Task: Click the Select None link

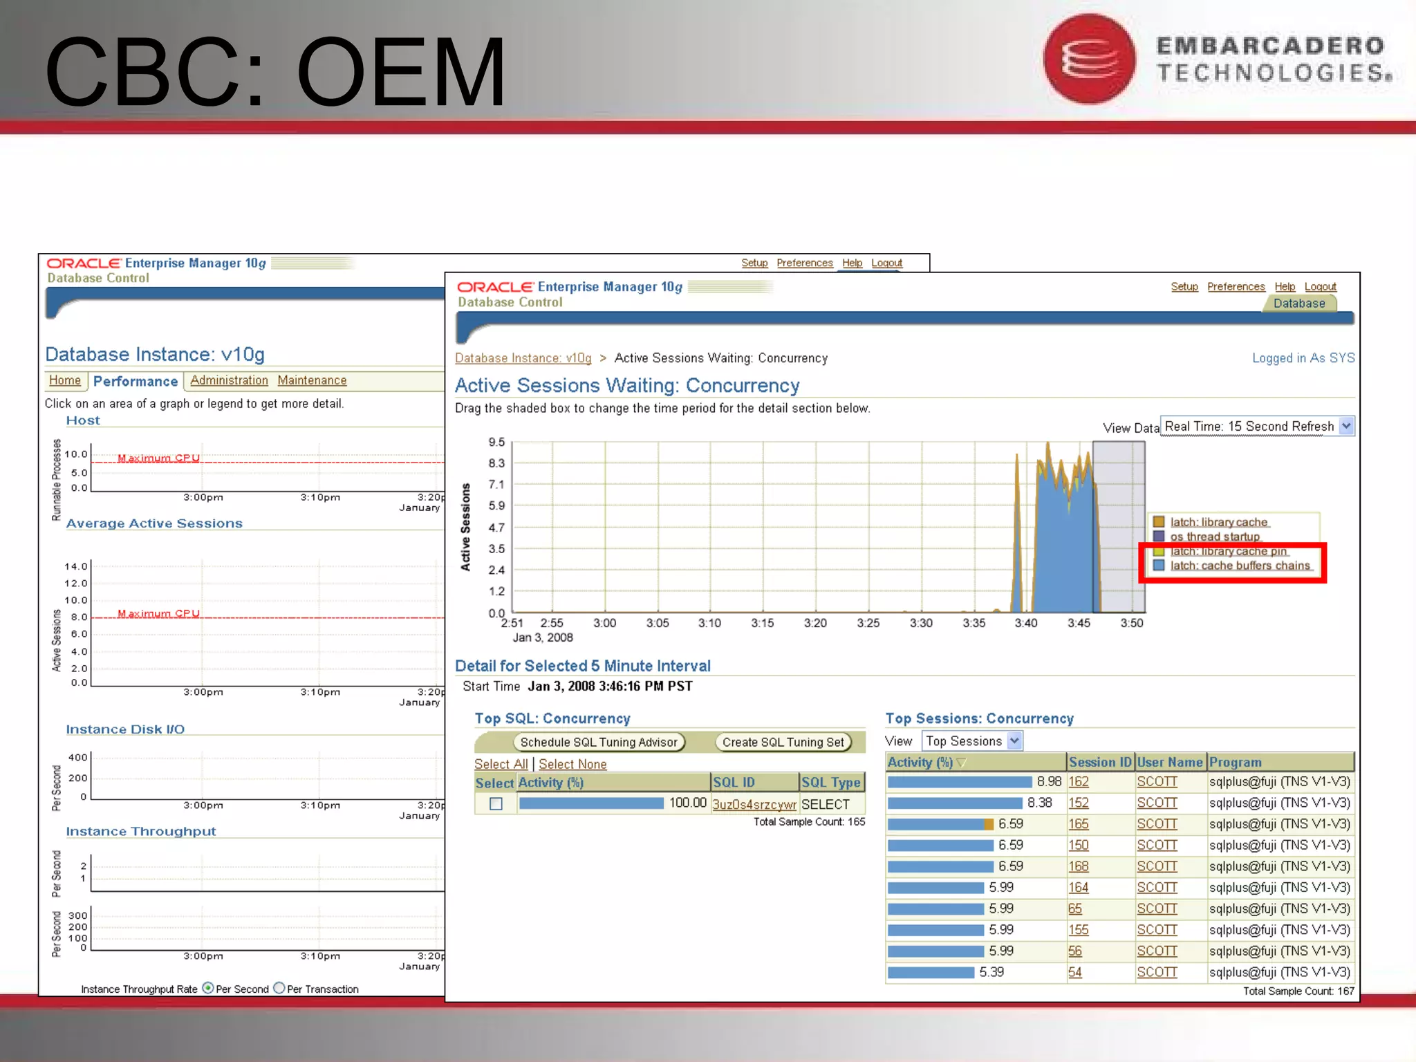Action: tap(572, 764)
